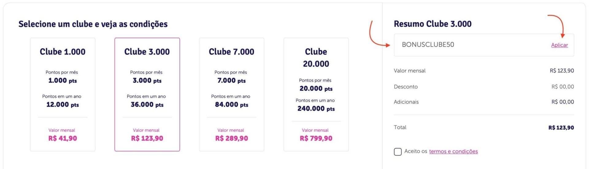Click the R$ 123,90 price in Clube 3.000 card
The width and height of the screenshot is (589, 169).
[x=147, y=138]
